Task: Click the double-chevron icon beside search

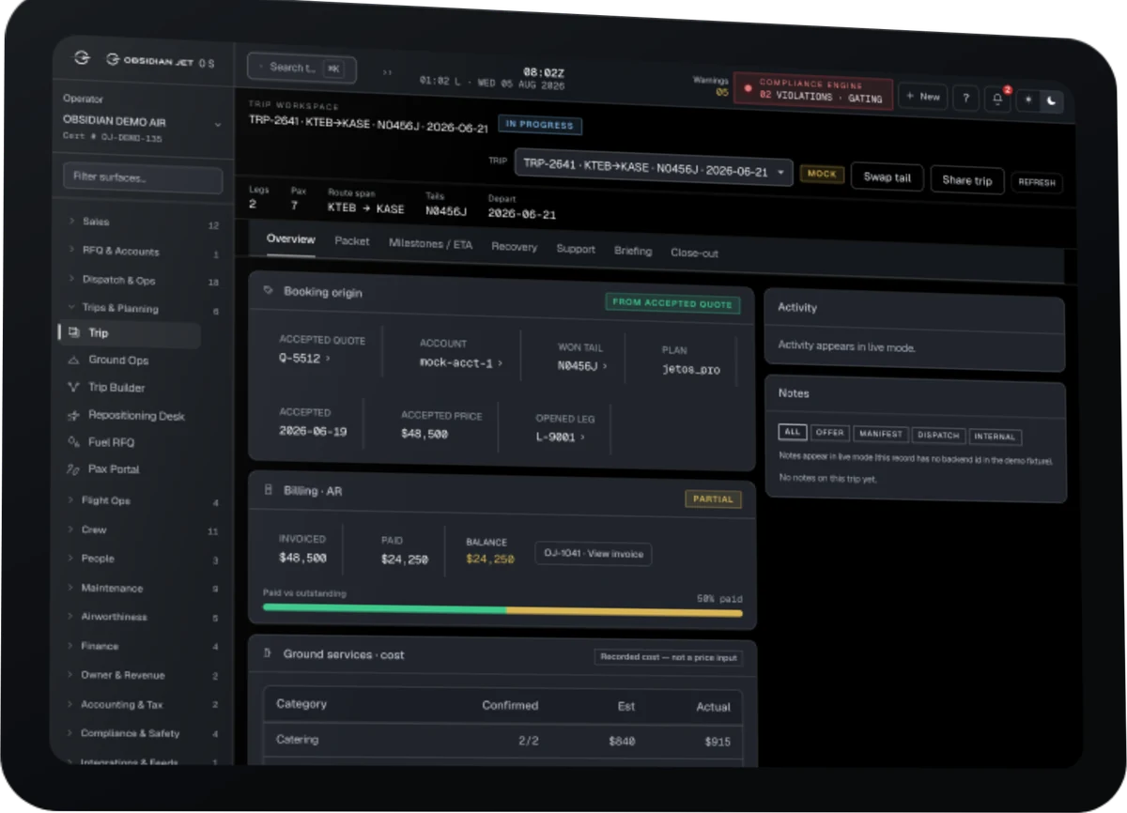Action: click(387, 72)
